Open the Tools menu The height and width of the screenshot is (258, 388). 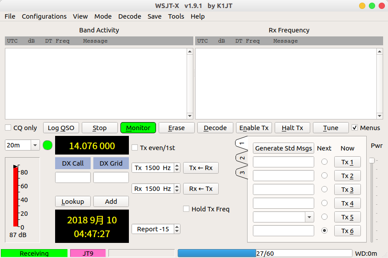[x=176, y=16]
